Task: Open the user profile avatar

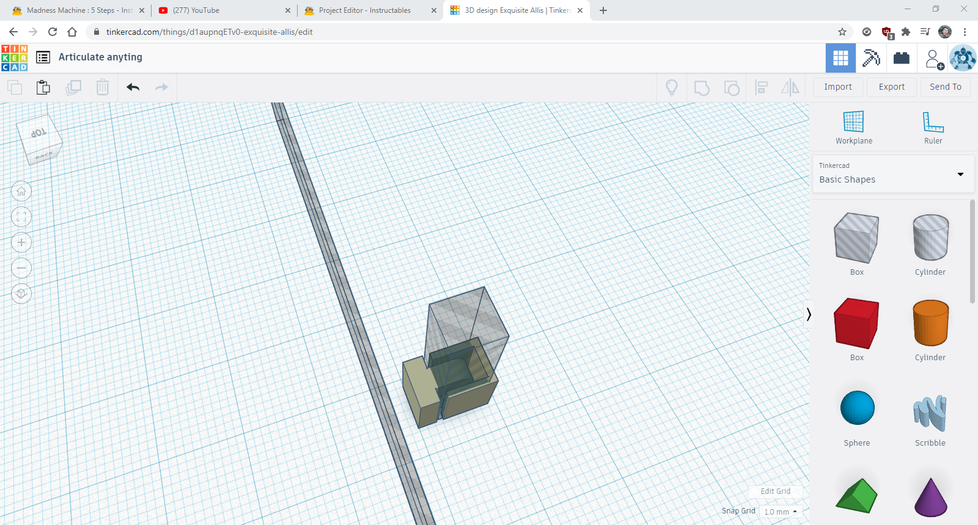Action: click(x=963, y=58)
